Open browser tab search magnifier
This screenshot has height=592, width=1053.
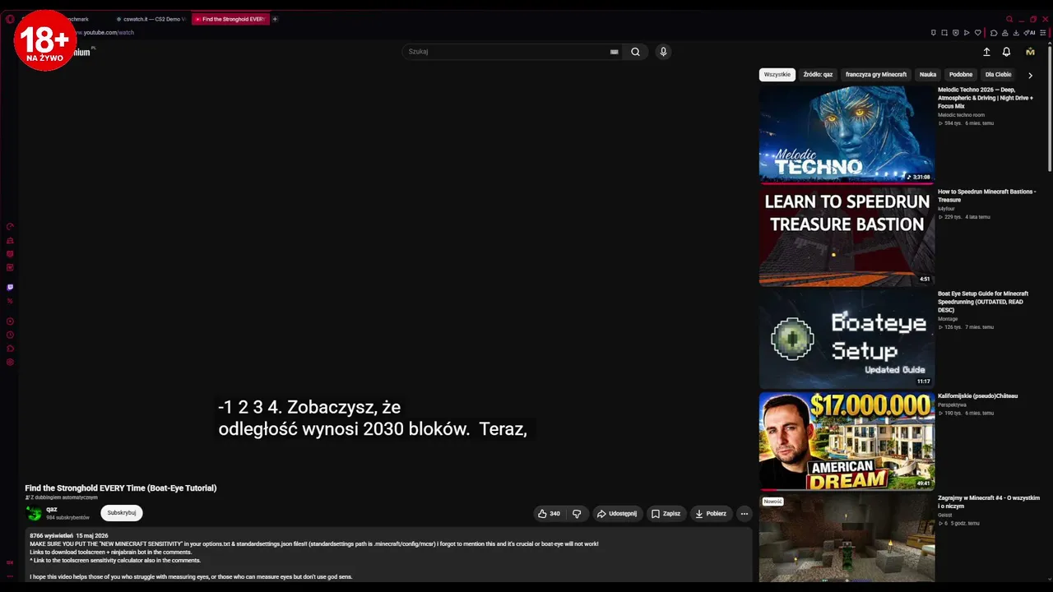tap(1009, 19)
